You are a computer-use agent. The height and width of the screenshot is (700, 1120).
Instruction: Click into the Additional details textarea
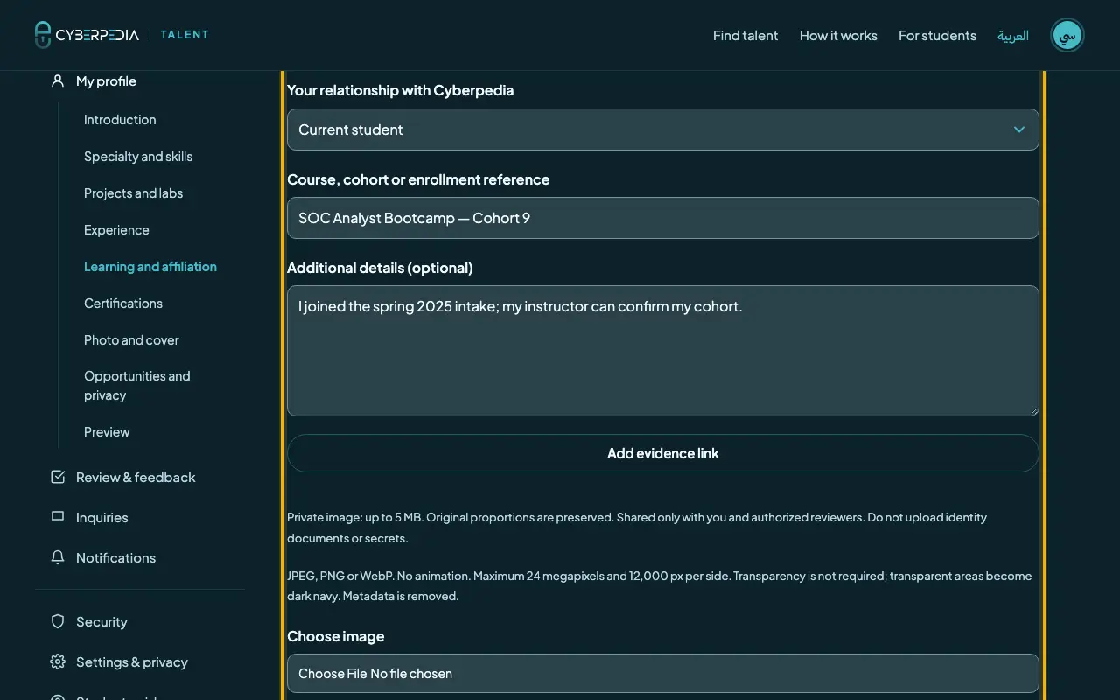coord(663,351)
